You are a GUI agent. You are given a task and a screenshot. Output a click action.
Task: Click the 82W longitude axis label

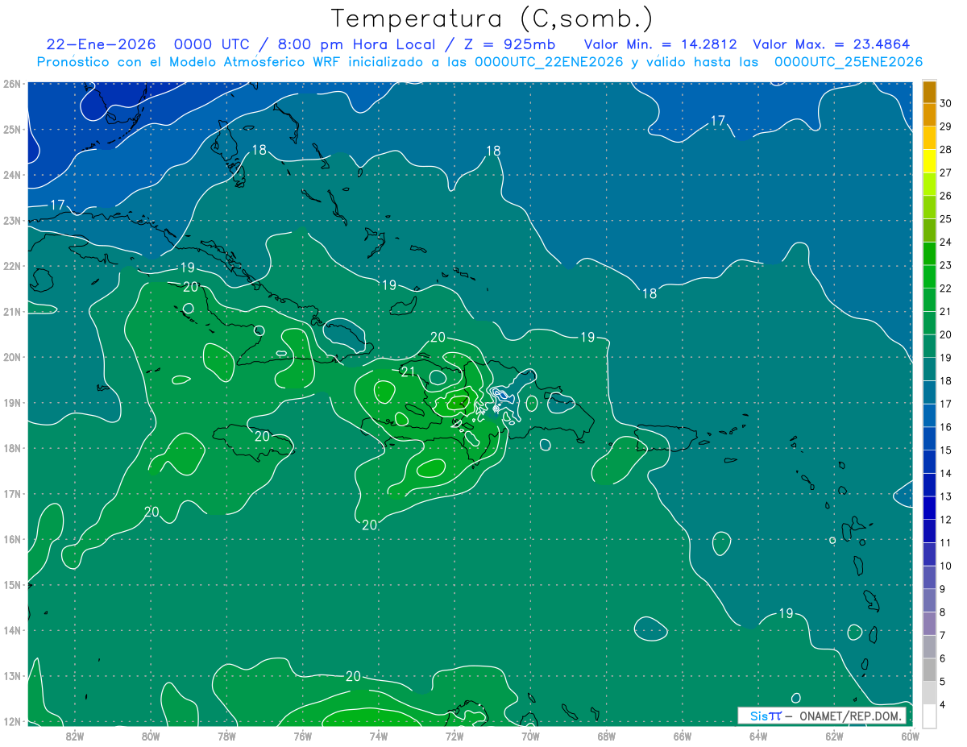click(x=75, y=735)
